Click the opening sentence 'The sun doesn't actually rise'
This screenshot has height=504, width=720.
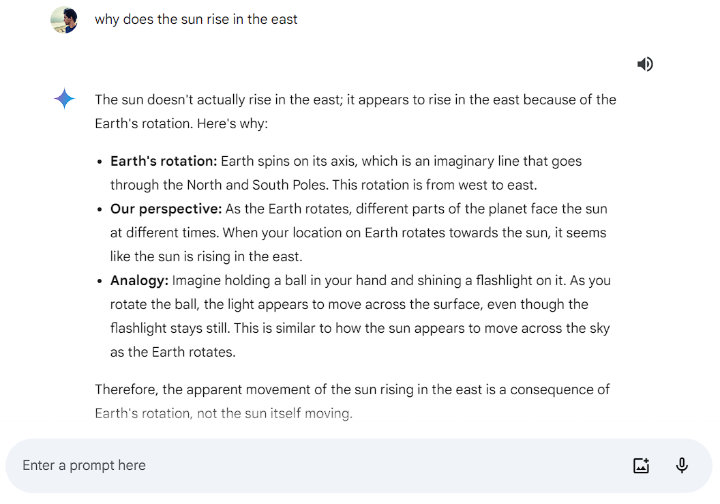(183, 100)
